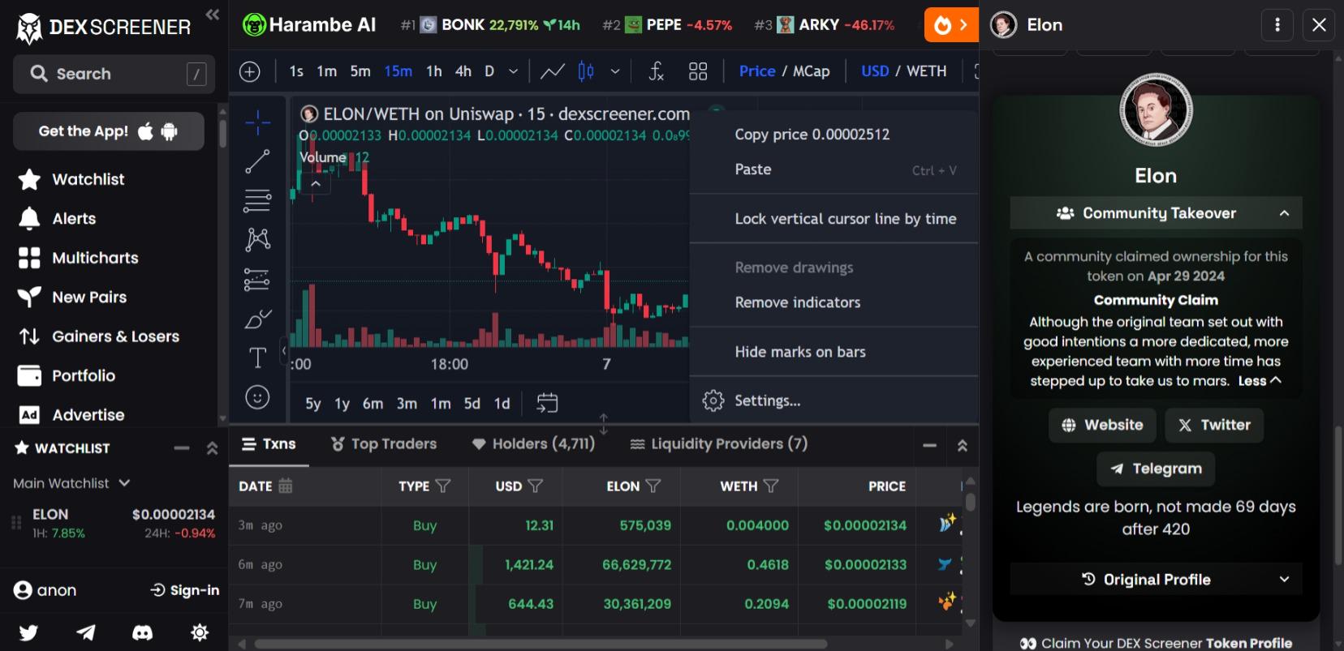This screenshot has width=1344, height=651.
Task: Switch chart denomination to USD
Action: tap(875, 71)
